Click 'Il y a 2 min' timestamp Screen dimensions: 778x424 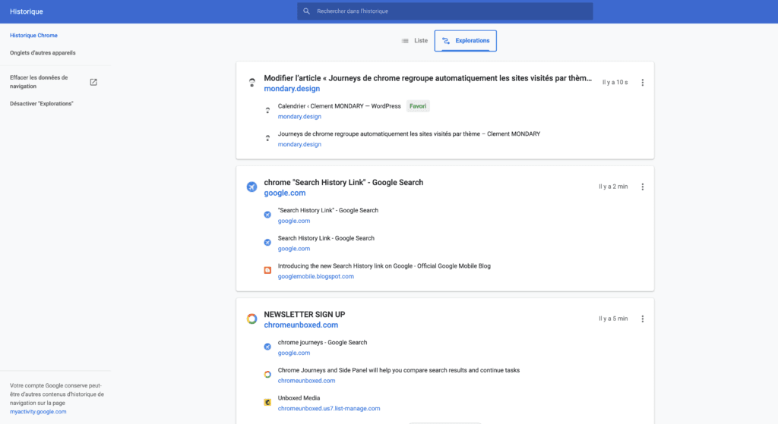point(613,187)
